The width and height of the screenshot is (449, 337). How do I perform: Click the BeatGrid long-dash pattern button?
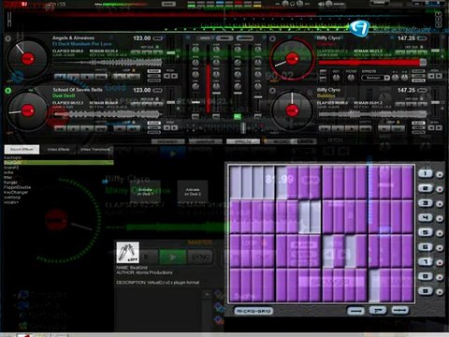[400, 311]
